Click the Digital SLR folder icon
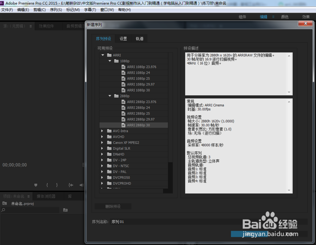 [x=109, y=148]
